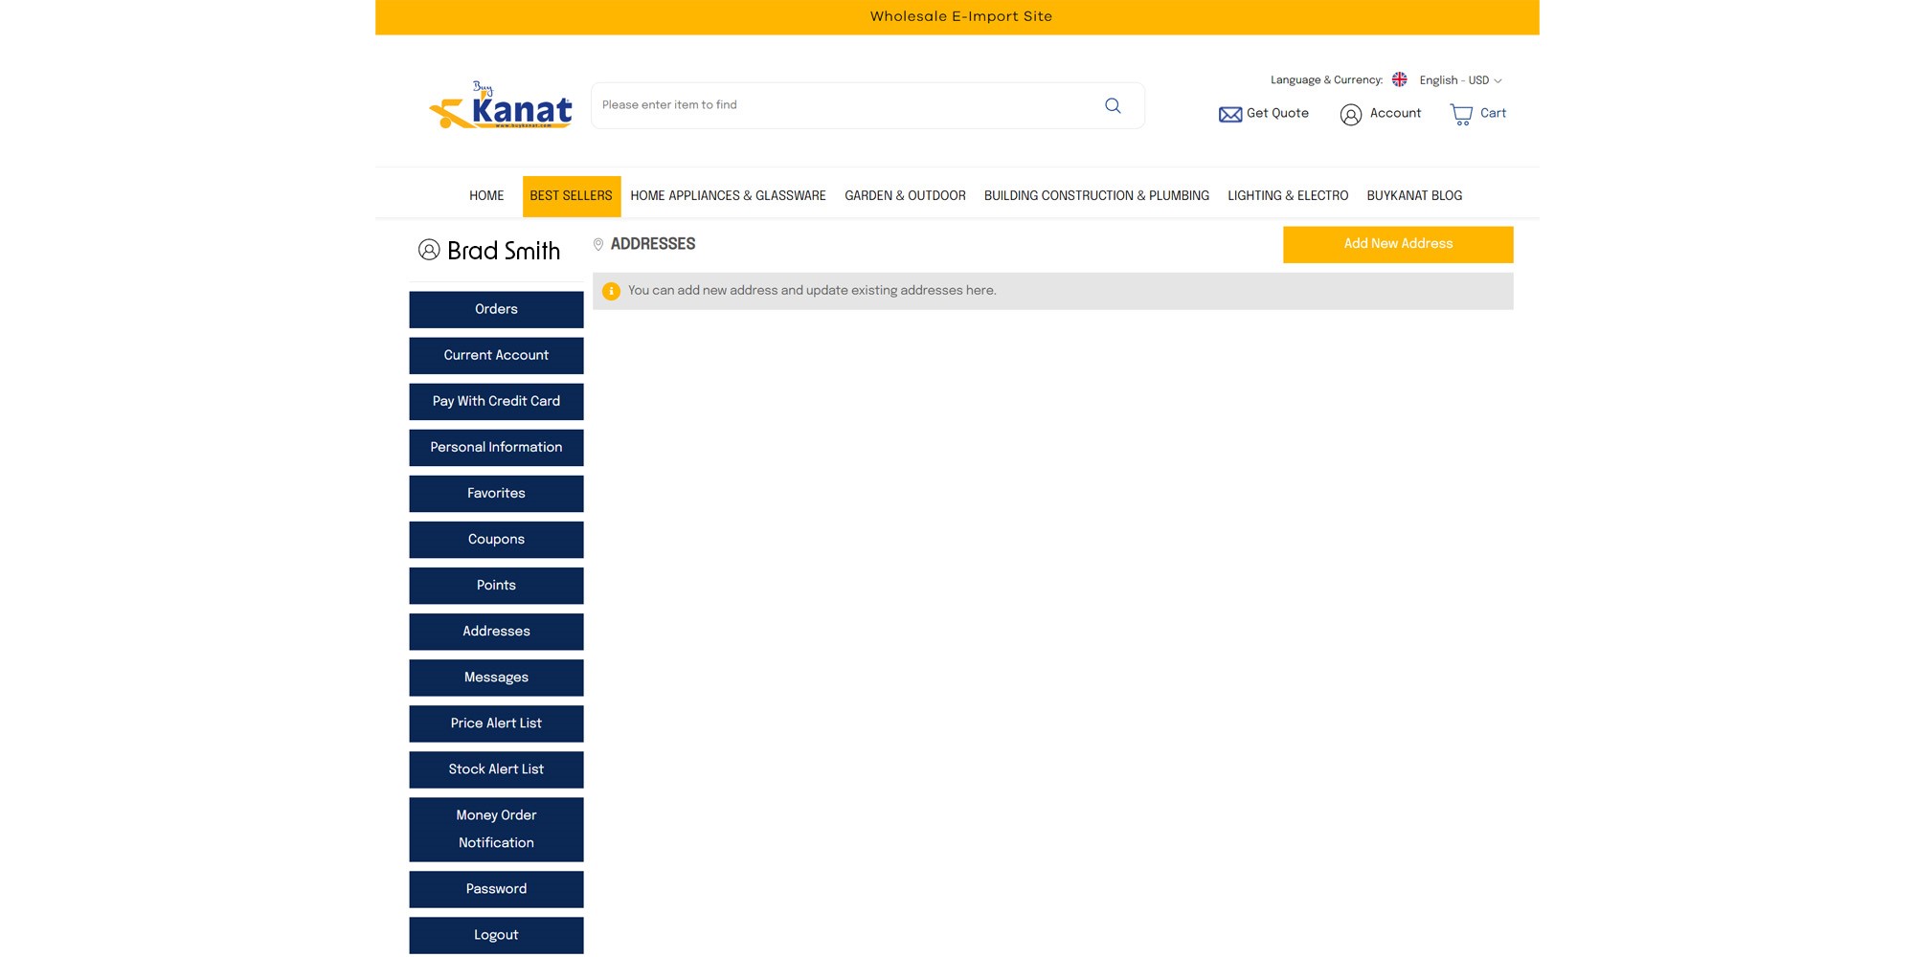Image resolution: width=1915 pixels, height=957 pixels.
Task: Open Current Account in the sidebar
Action: pyautogui.click(x=496, y=355)
